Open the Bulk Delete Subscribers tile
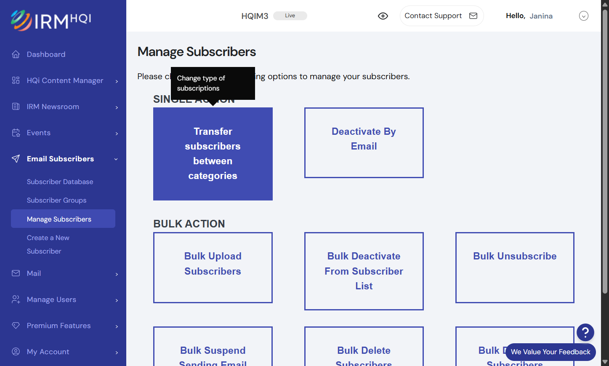The width and height of the screenshot is (609, 366). 364,347
